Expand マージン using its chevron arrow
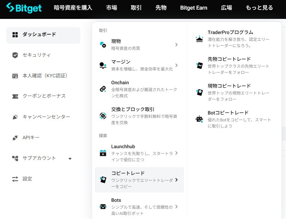 click(x=176, y=65)
